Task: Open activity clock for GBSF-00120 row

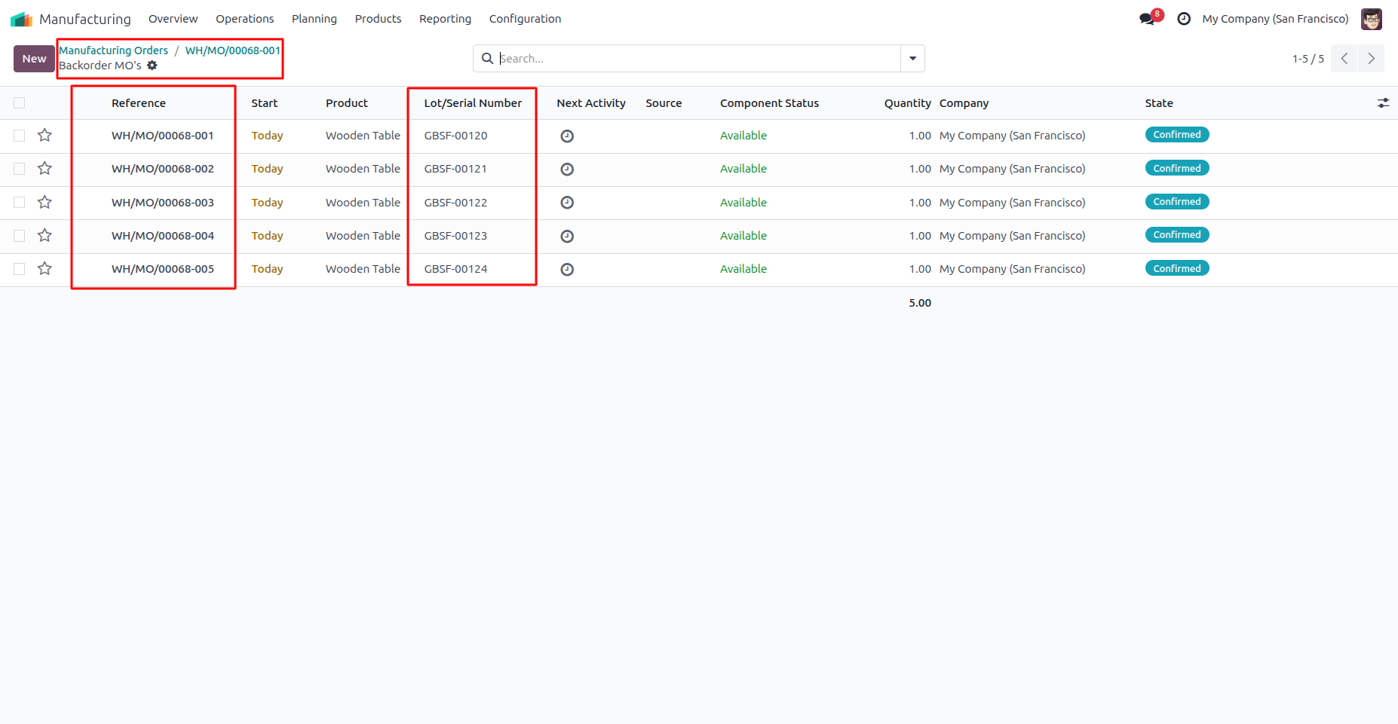Action: tap(567, 136)
